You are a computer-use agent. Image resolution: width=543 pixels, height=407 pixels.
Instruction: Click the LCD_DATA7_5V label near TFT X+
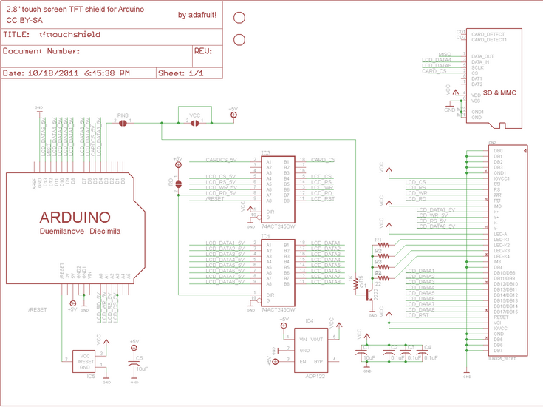436,210
